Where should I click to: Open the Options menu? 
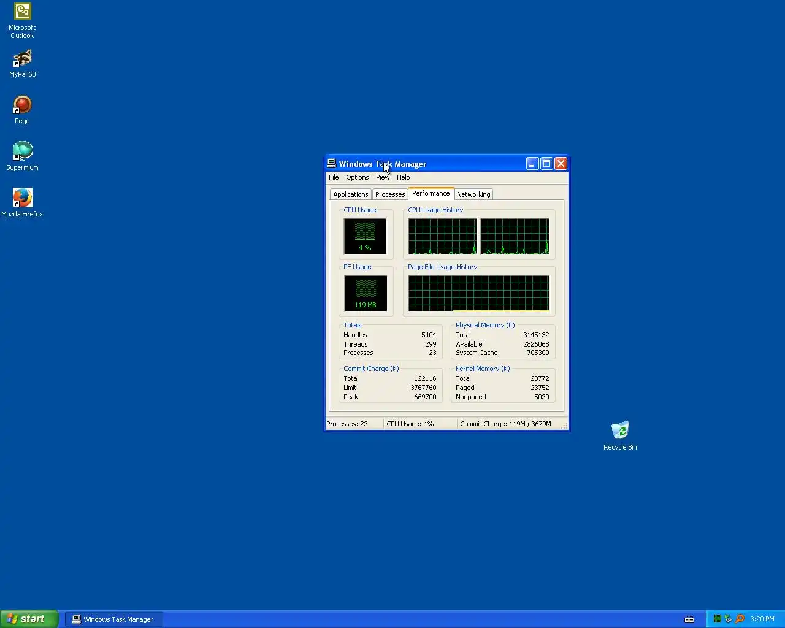(357, 177)
